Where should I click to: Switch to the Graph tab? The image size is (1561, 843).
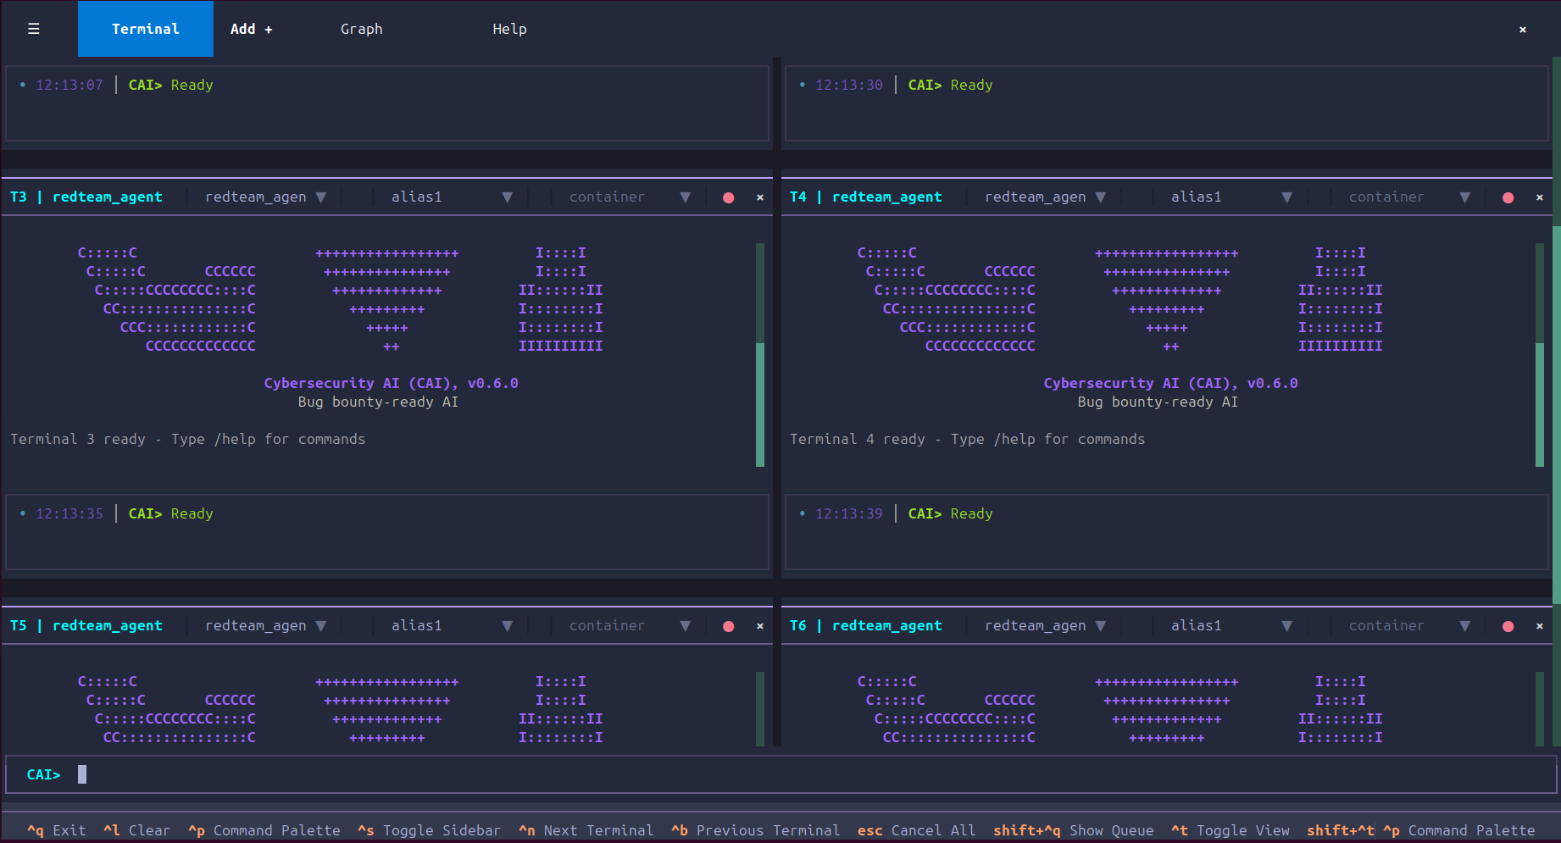361,28
